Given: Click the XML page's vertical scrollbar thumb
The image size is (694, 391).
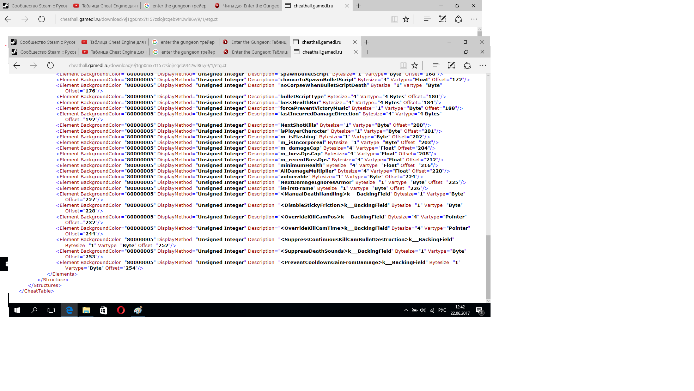Looking at the screenshot, I should click(488, 266).
